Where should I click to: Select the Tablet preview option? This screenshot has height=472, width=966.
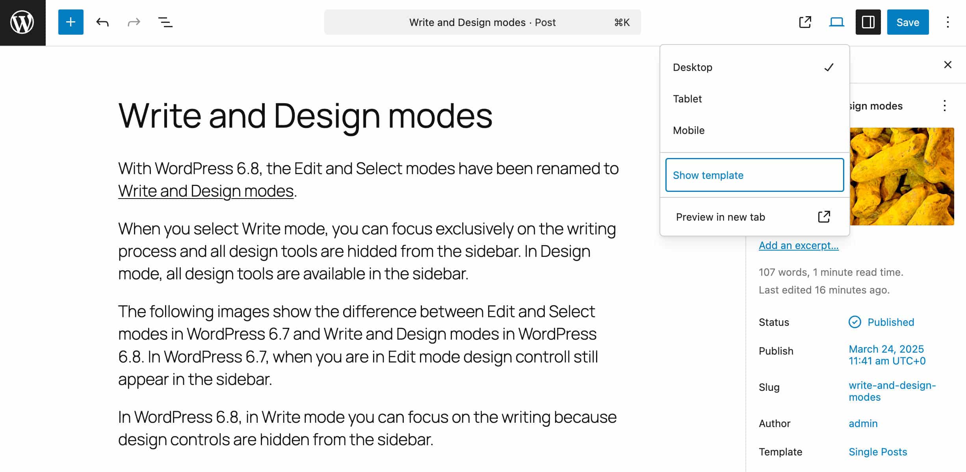coord(687,99)
